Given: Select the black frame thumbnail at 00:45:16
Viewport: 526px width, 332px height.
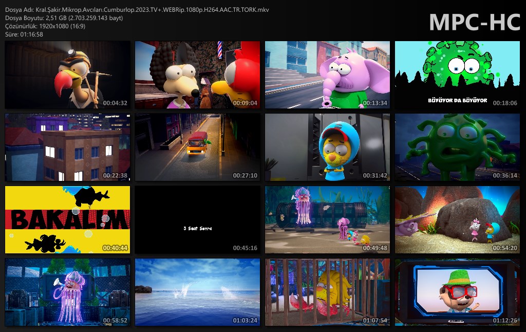Looking at the screenshot, I should (197, 219).
